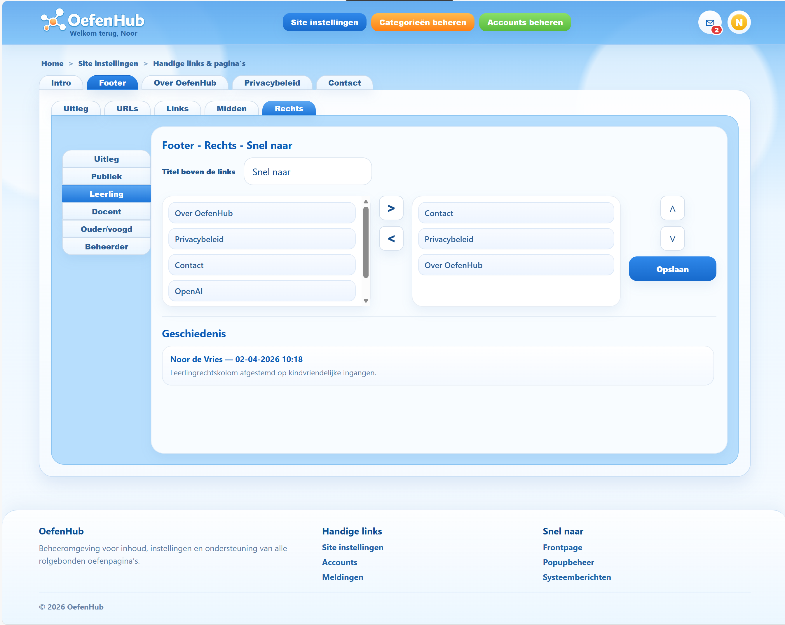Viewport: 785px width, 625px height.
Task: Choose Uitleg in the side menu
Action: [x=106, y=159]
